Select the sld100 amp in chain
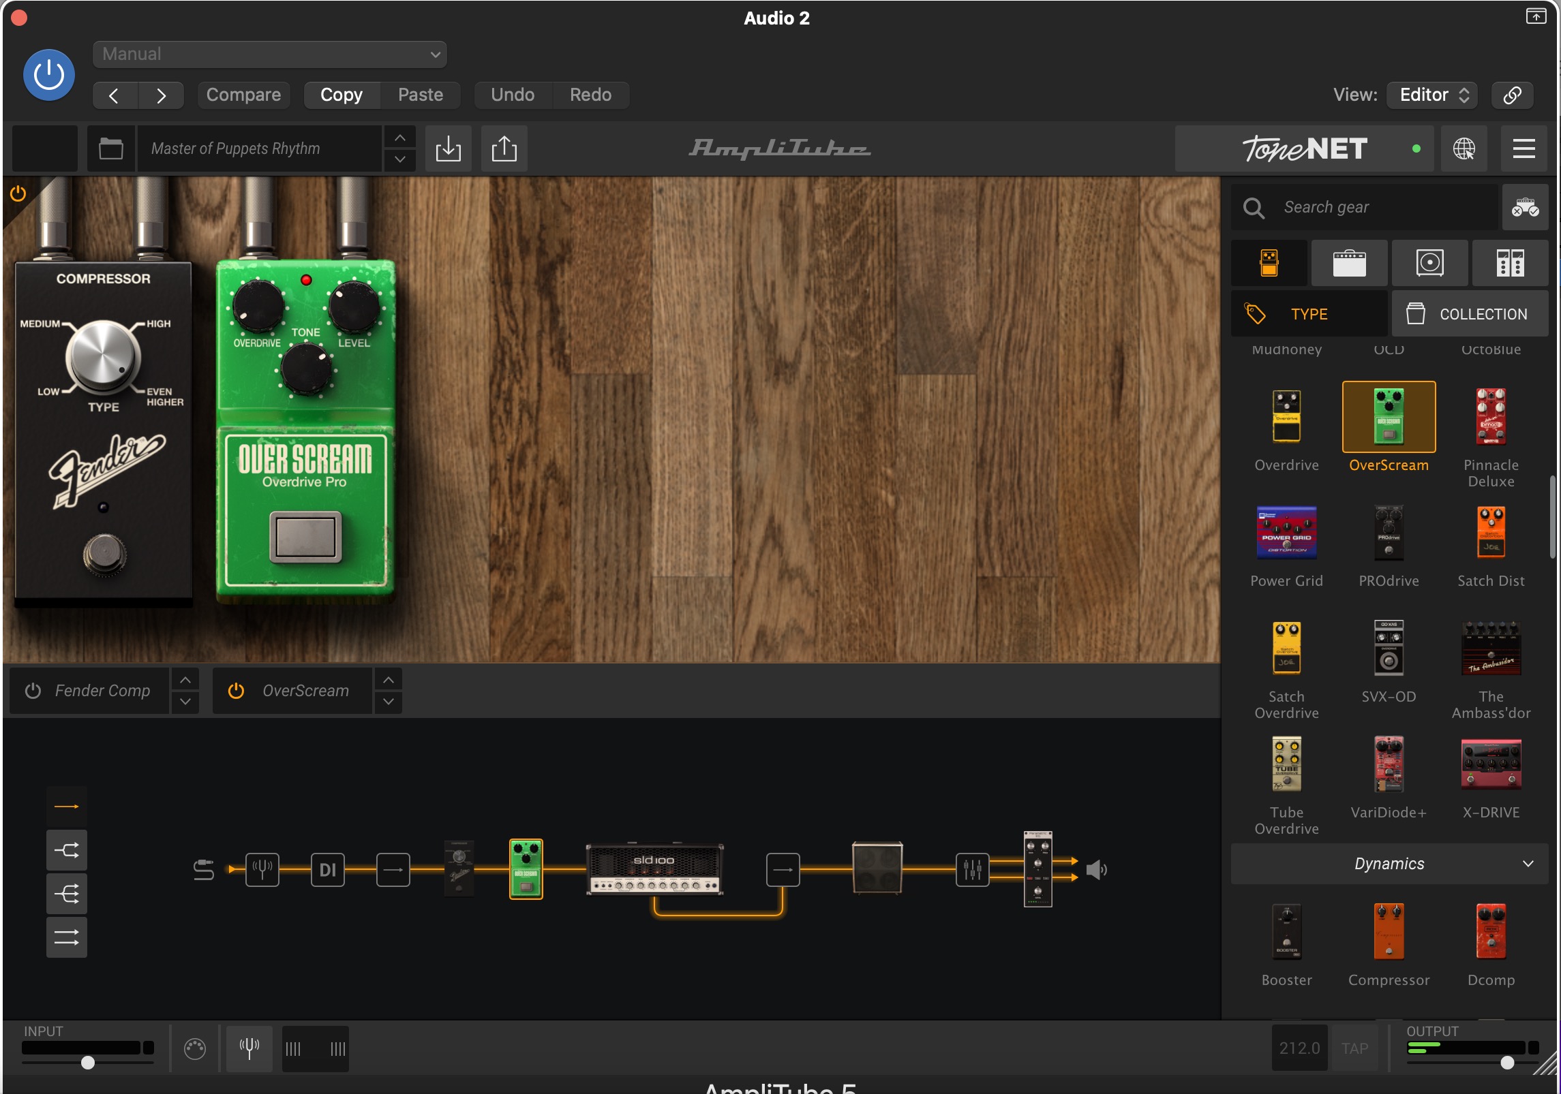1561x1094 pixels. [654, 870]
